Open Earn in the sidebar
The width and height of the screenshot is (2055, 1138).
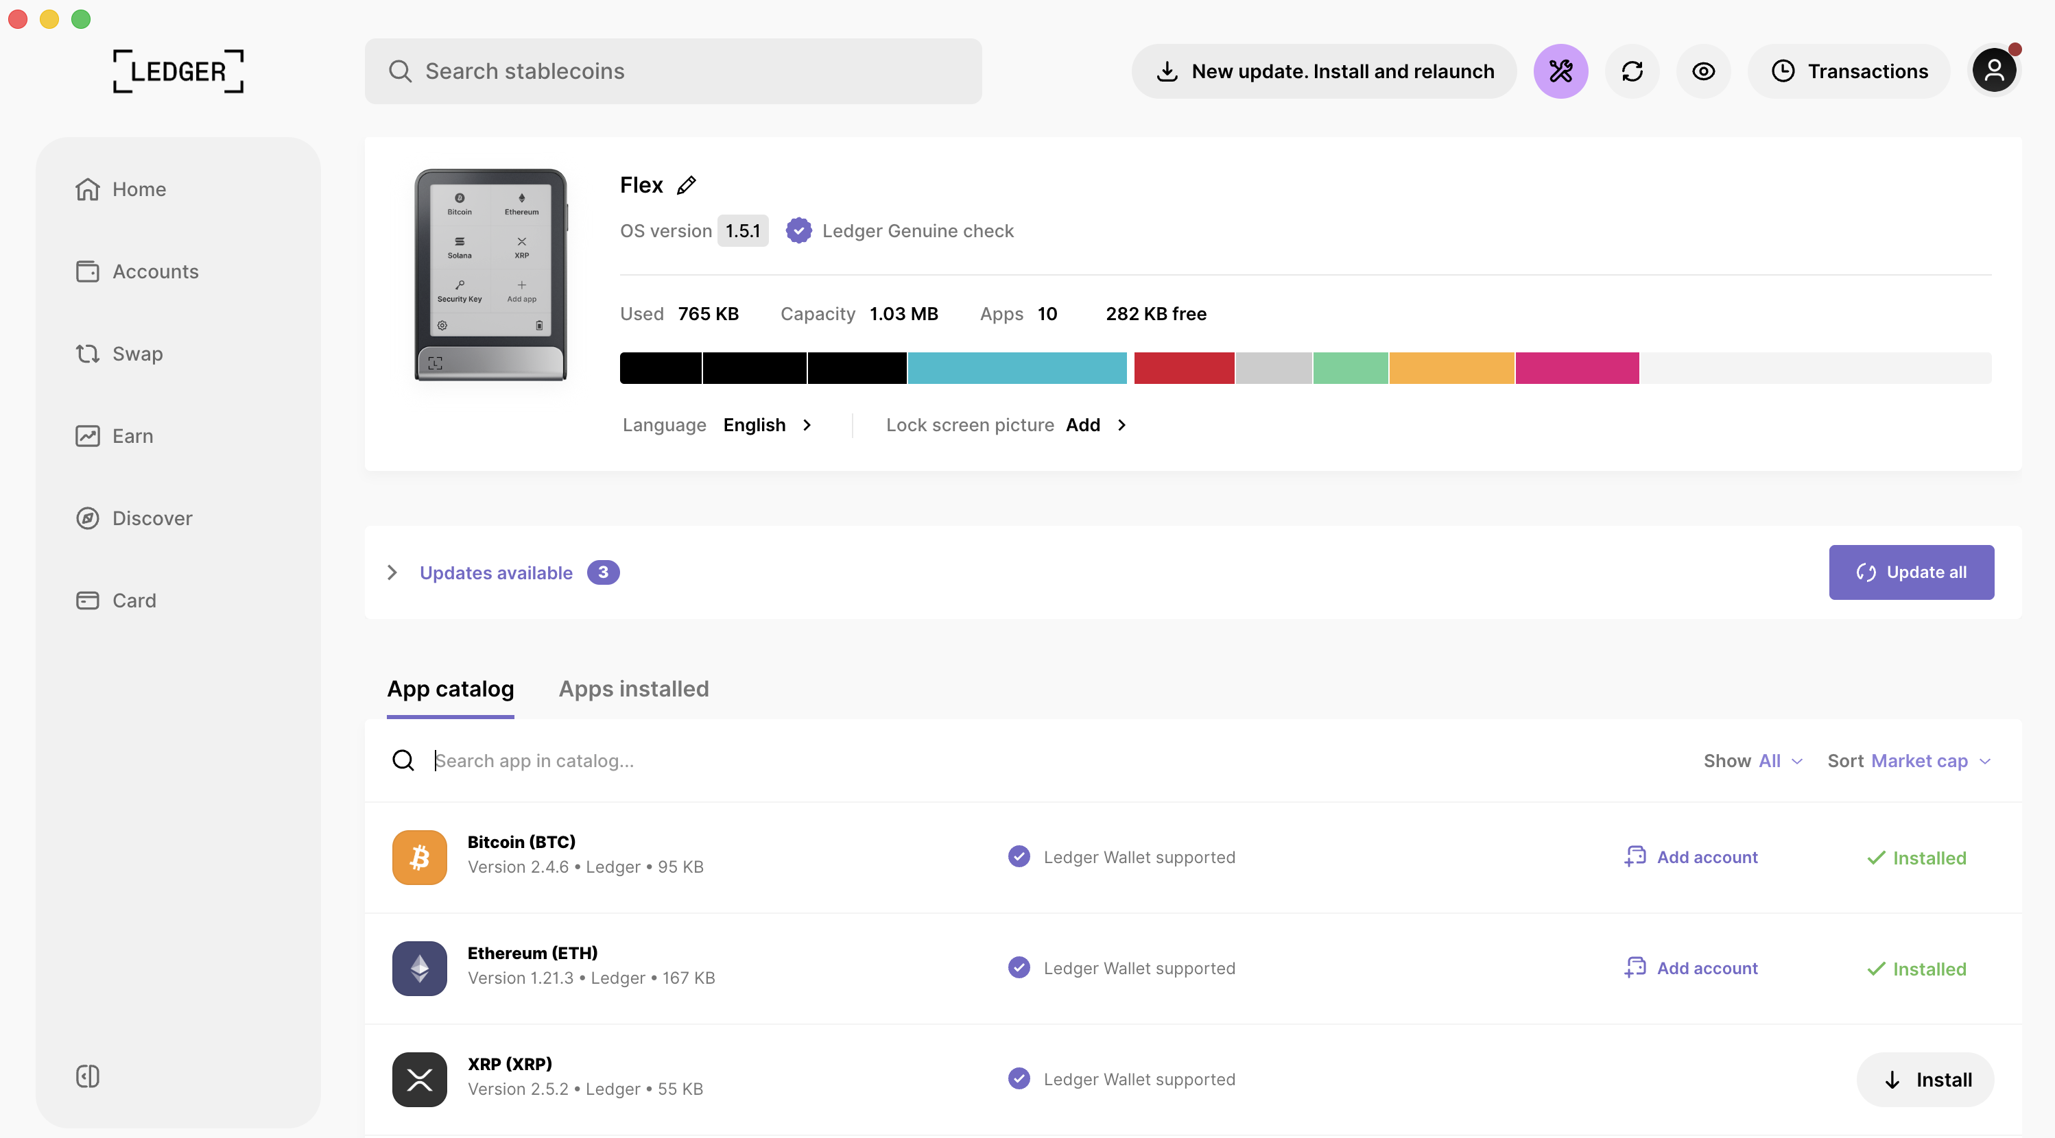(114, 435)
